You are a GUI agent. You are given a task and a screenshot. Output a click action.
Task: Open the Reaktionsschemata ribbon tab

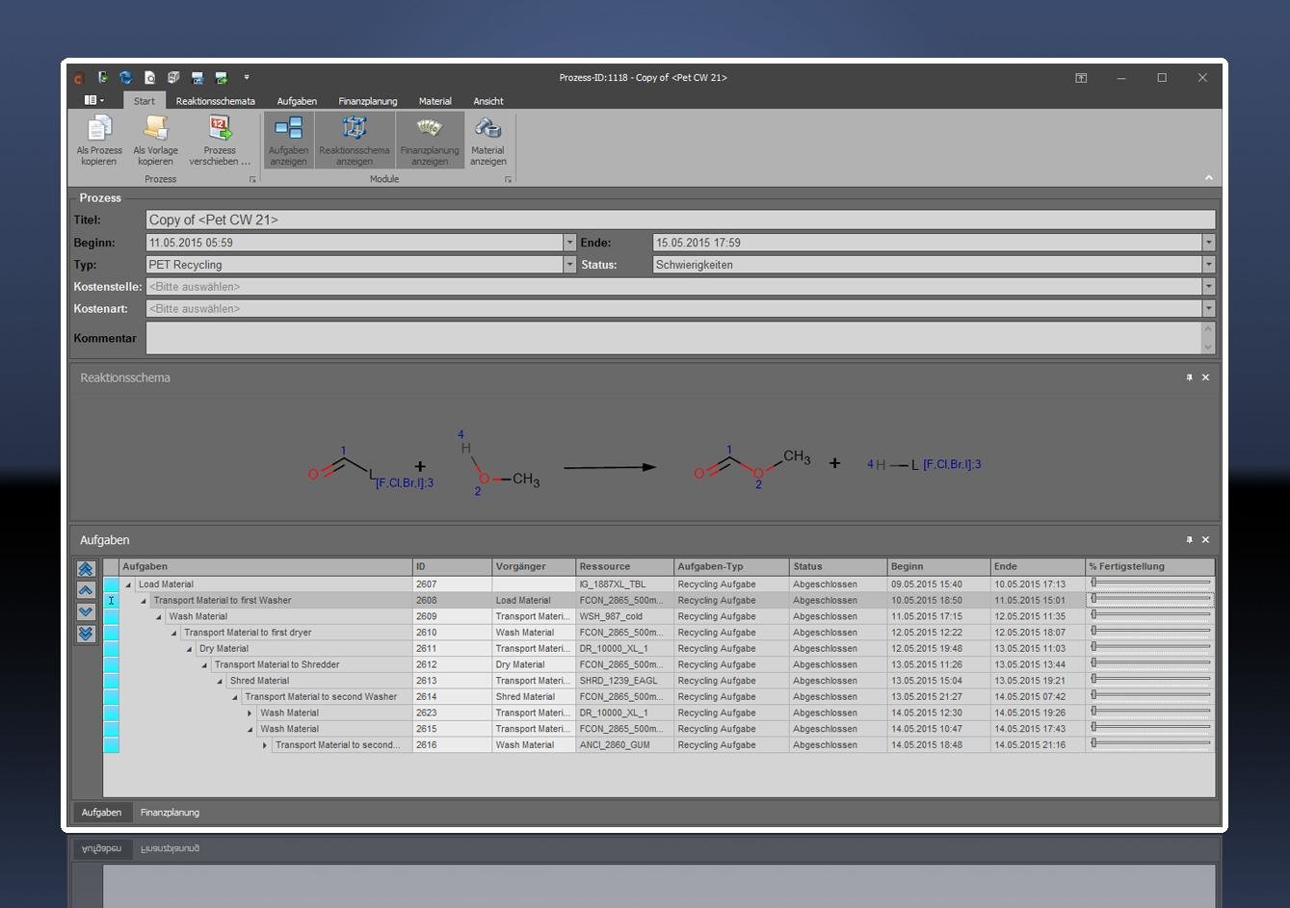(x=216, y=101)
